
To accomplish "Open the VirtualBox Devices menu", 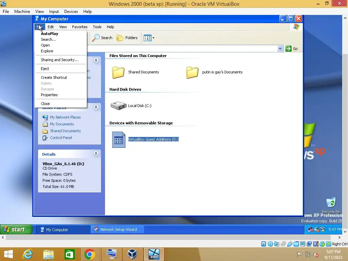I will click(71, 12).
